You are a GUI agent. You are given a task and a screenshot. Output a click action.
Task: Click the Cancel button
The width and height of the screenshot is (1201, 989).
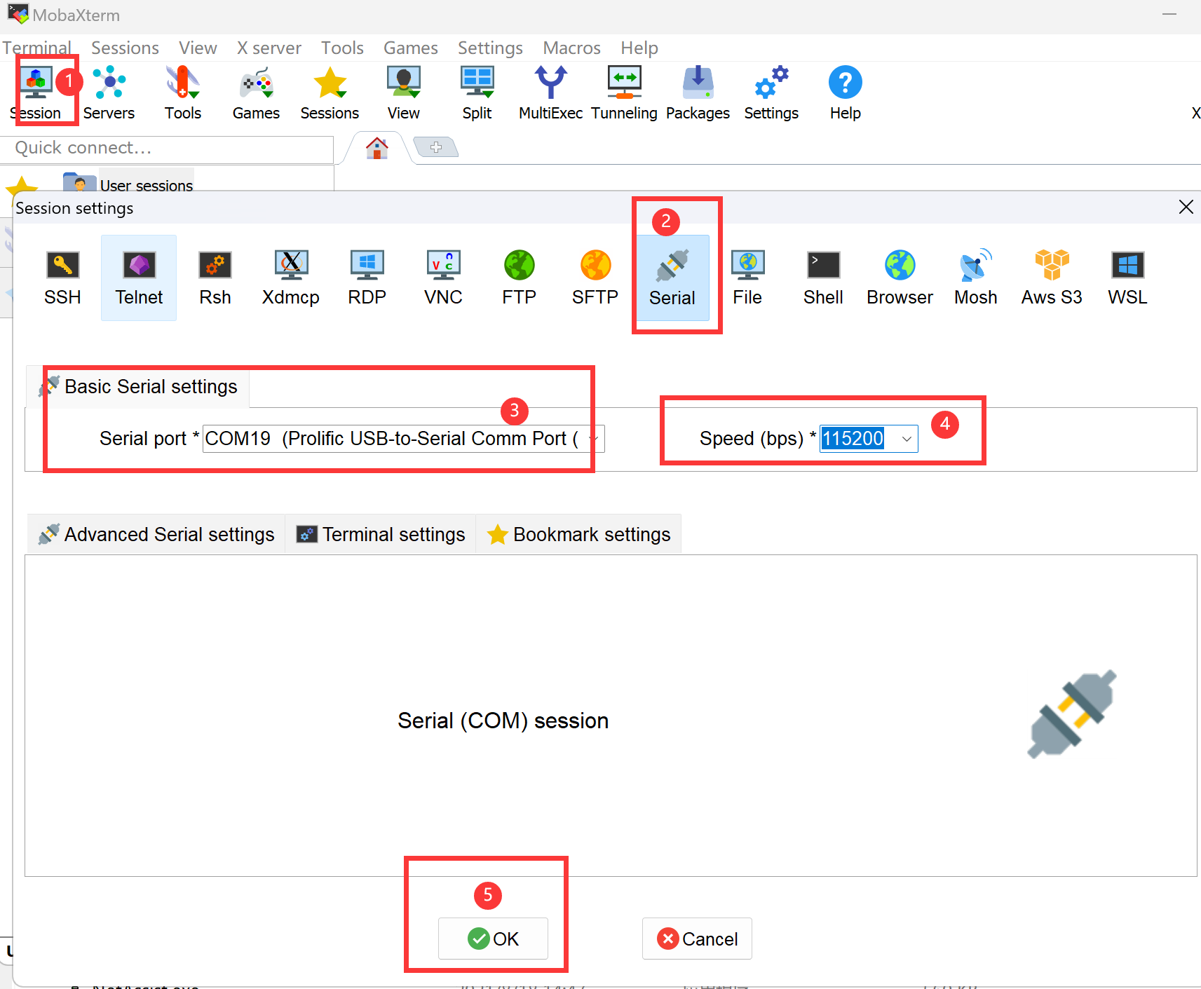coord(697,939)
